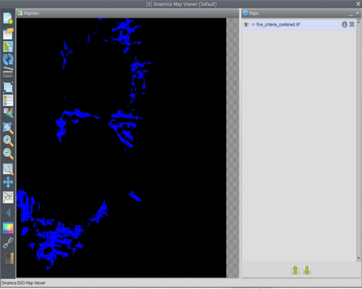This screenshot has height=289, width=362.
Task: Open the legend list icon
Action: (x=8, y=100)
